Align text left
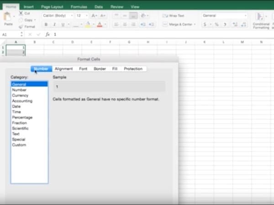This screenshot has width=274, height=205. [116, 25]
